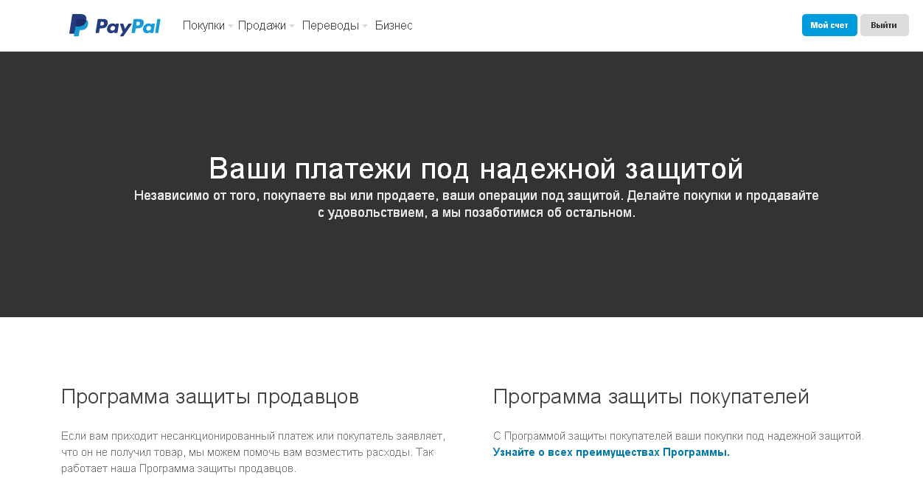Open the Покупки menu

[203, 26]
